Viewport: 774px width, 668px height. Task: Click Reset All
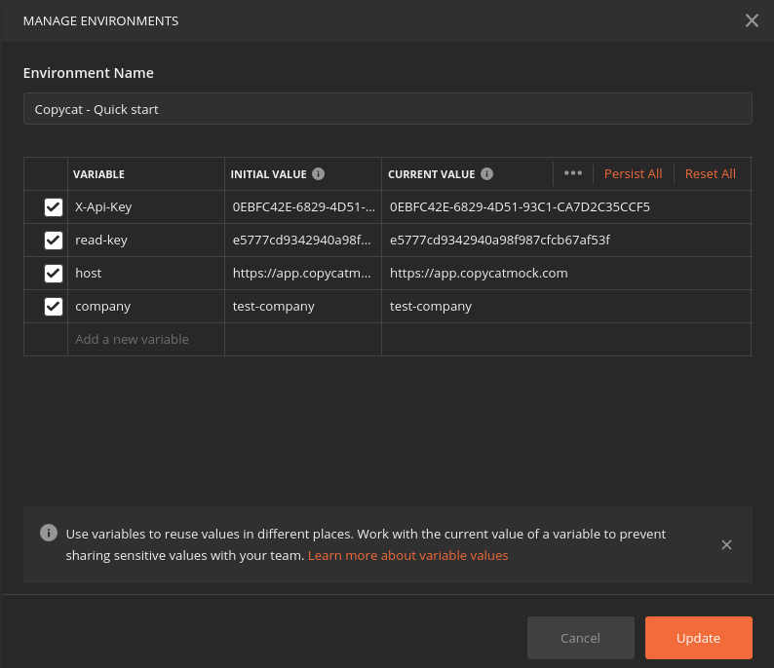pyautogui.click(x=710, y=174)
